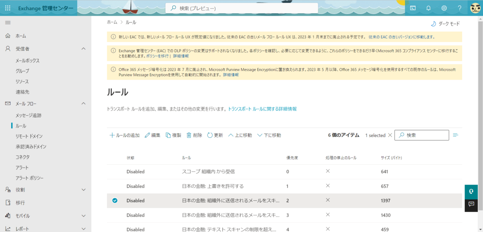Open the filter options icon beside search
The height and width of the screenshot is (232, 483).
click(456, 135)
